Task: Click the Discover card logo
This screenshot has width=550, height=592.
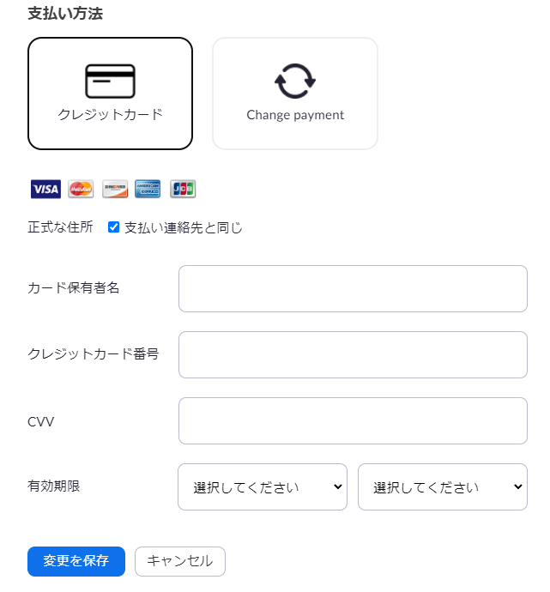Action: pos(114,189)
